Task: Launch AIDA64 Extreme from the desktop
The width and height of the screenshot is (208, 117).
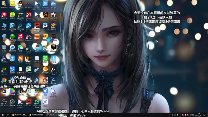Action: pos(29,16)
